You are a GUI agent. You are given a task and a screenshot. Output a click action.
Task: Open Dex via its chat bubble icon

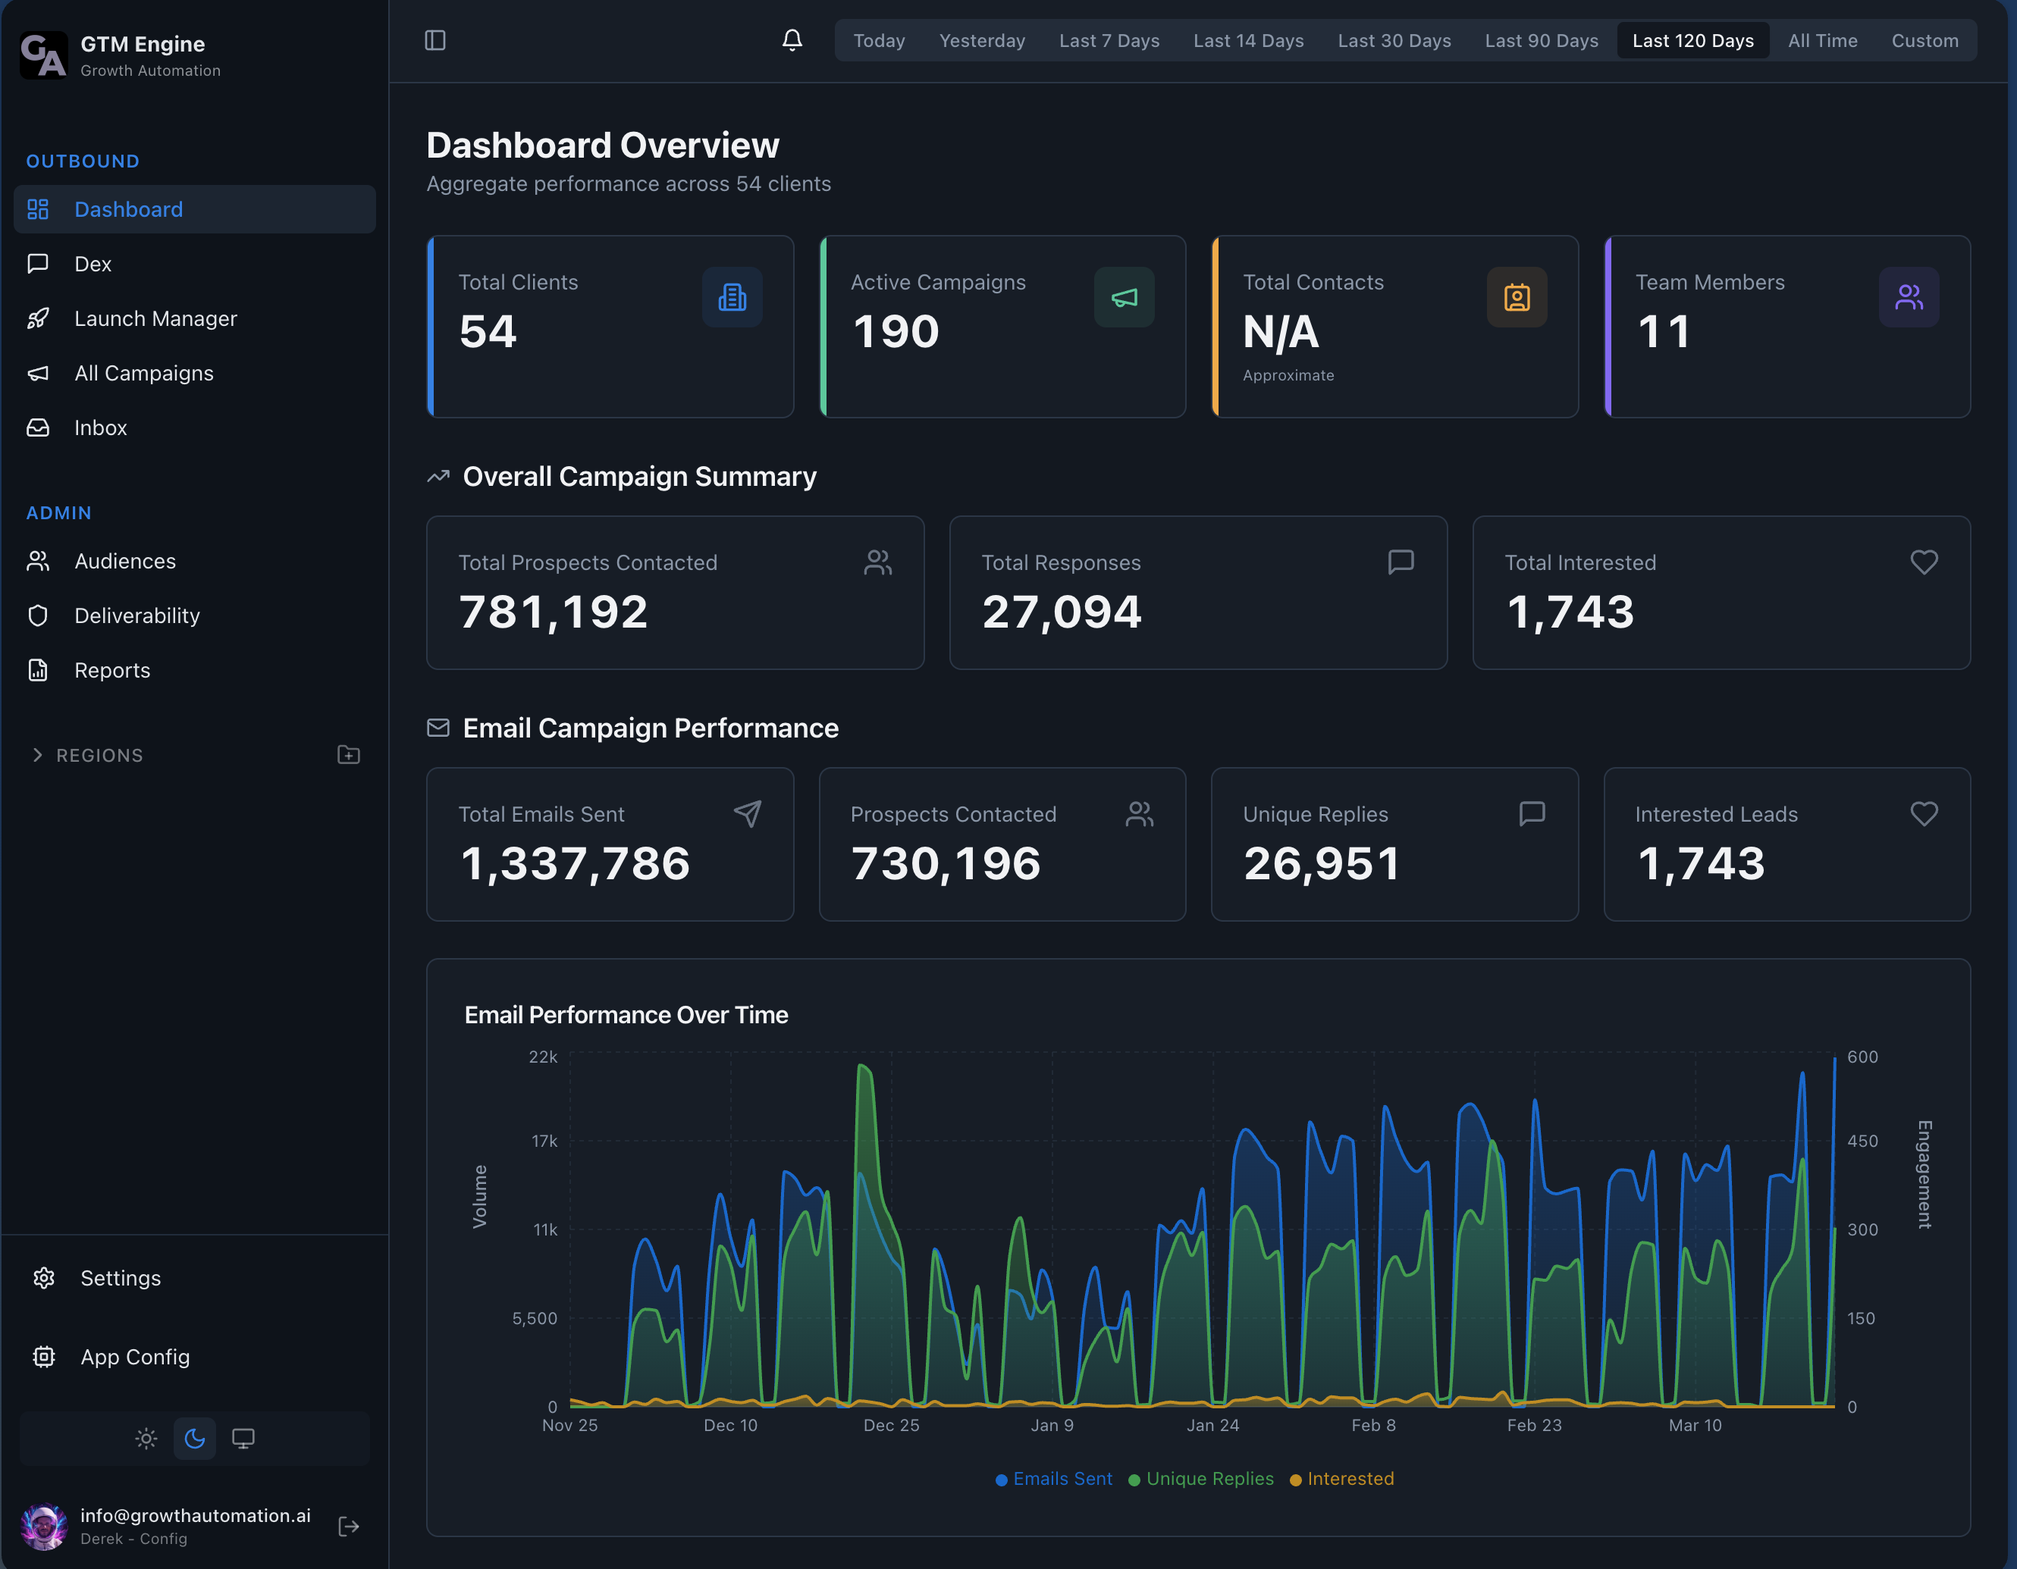tap(37, 263)
